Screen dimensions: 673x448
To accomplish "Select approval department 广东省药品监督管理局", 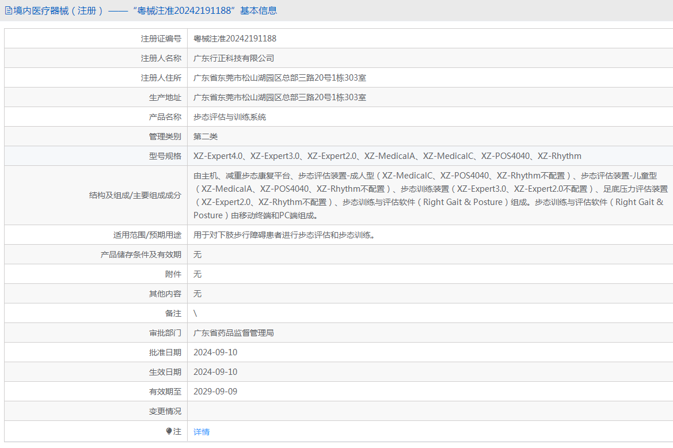I will pyautogui.click(x=234, y=333).
